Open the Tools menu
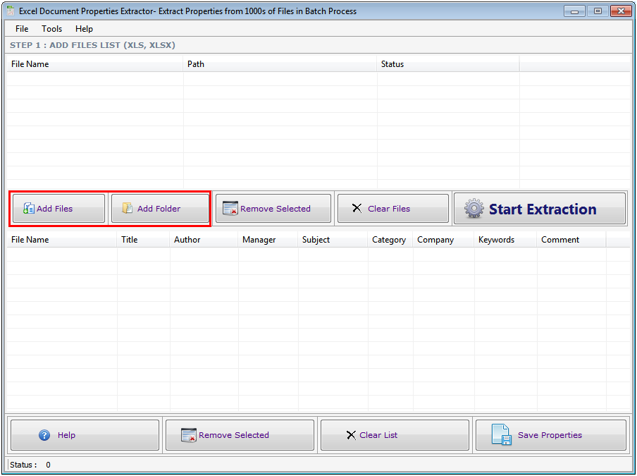The height and width of the screenshot is (476, 637). [51, 29]
